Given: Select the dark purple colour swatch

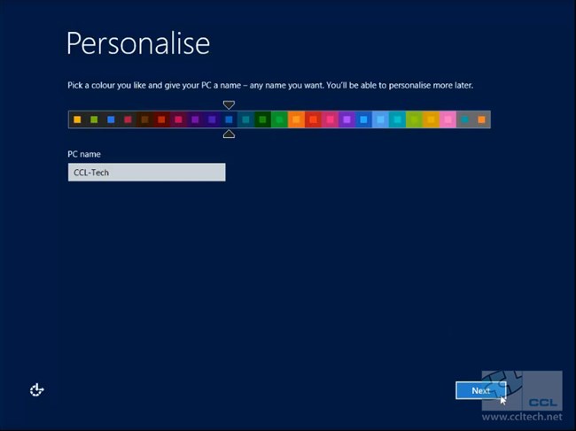Looking at the screenshot, I should pyautogui.click(x=195, y=119).
